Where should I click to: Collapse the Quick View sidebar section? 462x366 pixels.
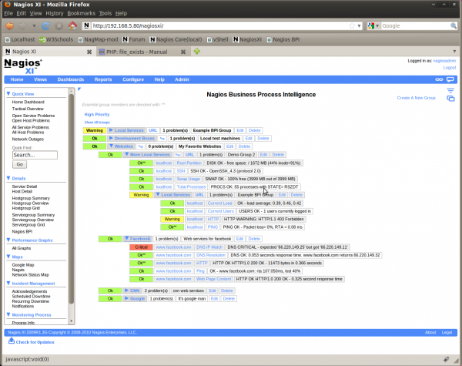tap(8, 95)
